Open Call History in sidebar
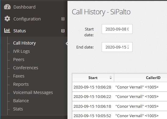 24,43
